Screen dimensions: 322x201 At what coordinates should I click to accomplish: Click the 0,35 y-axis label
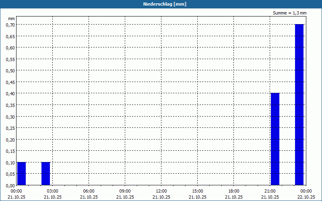(x=10, y=105)
